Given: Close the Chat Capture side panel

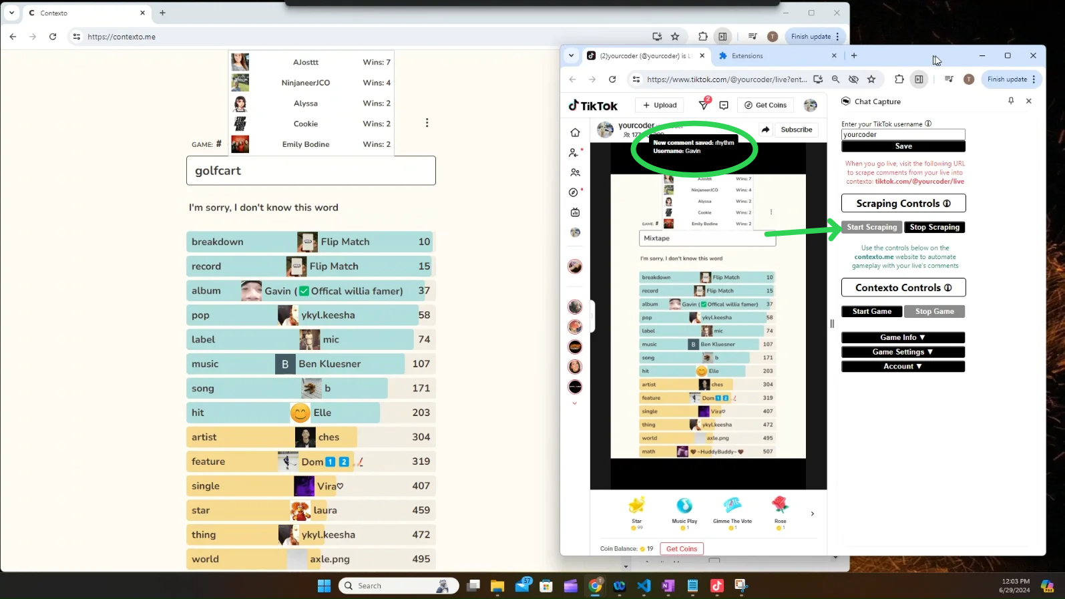Looking at the screenshot, I should click(1029, 101).
